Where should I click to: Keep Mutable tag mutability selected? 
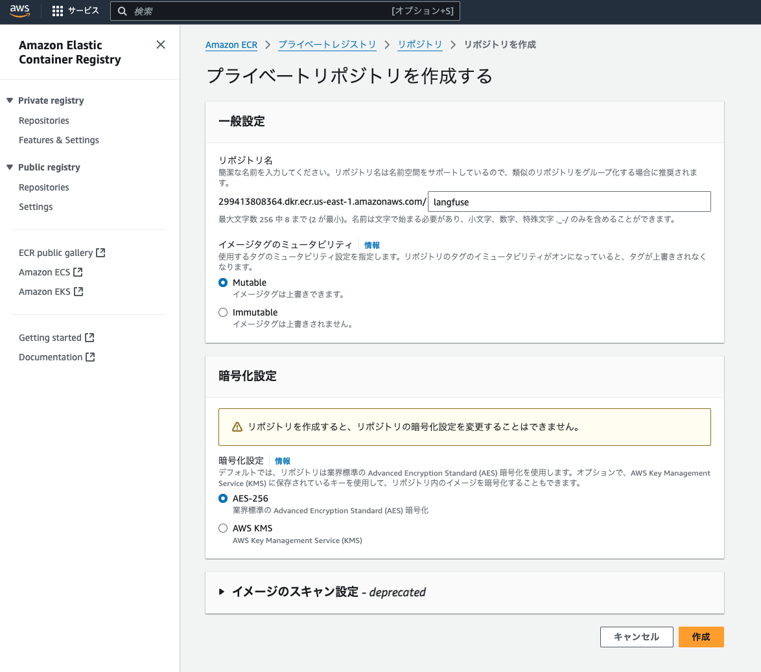pos(222,282)
